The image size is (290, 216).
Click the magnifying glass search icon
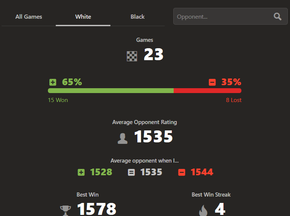(x=278, y=16)
